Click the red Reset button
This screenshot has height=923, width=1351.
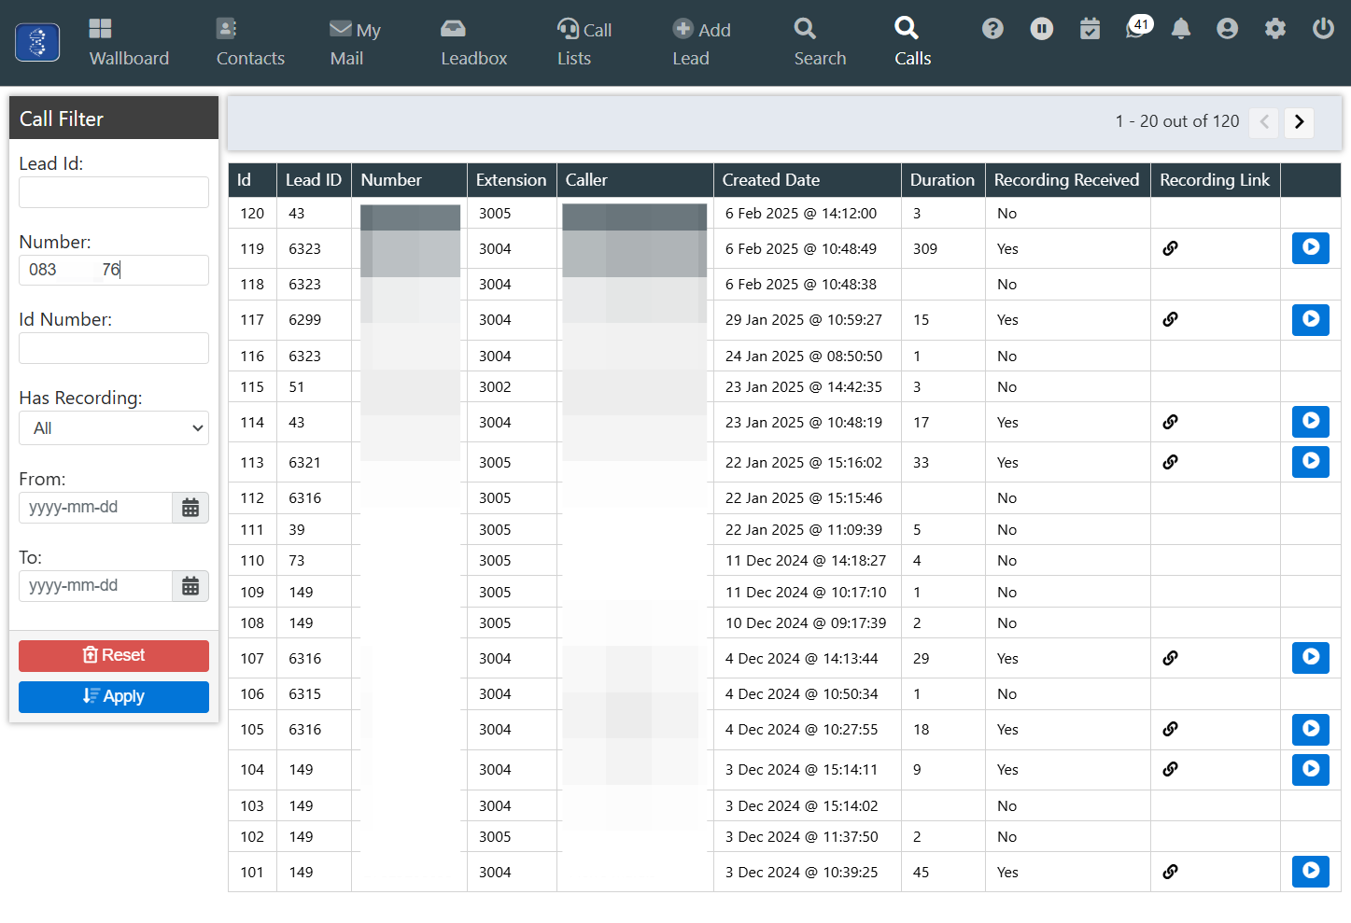(114, 655)
